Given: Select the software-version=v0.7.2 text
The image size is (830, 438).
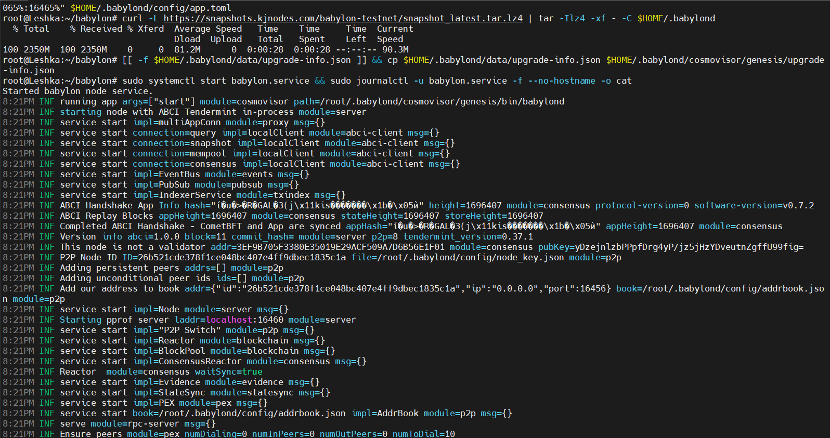Looking at the screenshot, I should 754,205.
